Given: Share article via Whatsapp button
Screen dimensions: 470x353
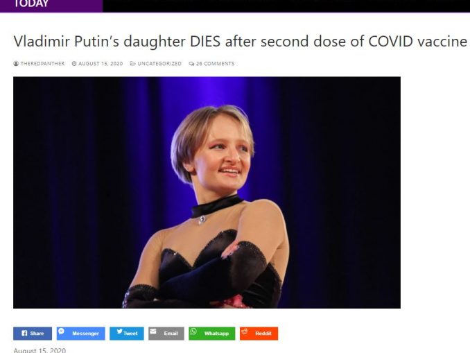Looking at the screenshot, I should 212,334.
